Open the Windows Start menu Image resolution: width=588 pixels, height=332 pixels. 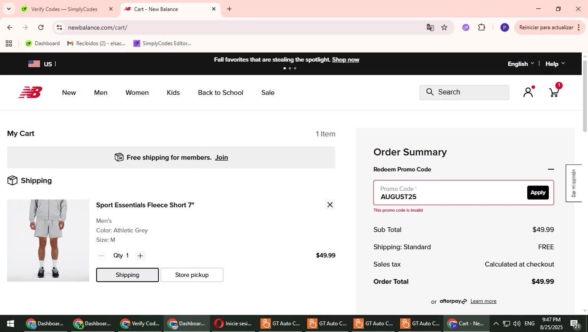pyautogui.click(x=11, y=323)
